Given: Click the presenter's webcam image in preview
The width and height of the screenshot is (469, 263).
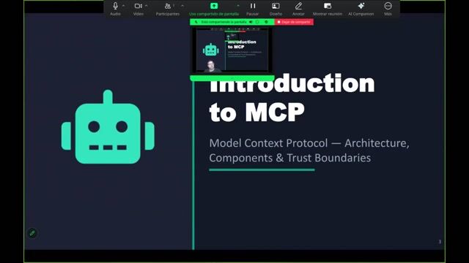Looking at the screenshot, I should coord(212,66).
